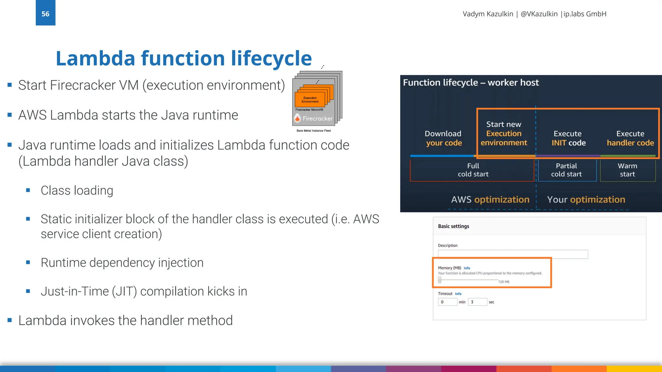Image resolution: width=662 pixels, height=372 pixels.
Task: Click the Full cold start box
Action: pos(472,170)
